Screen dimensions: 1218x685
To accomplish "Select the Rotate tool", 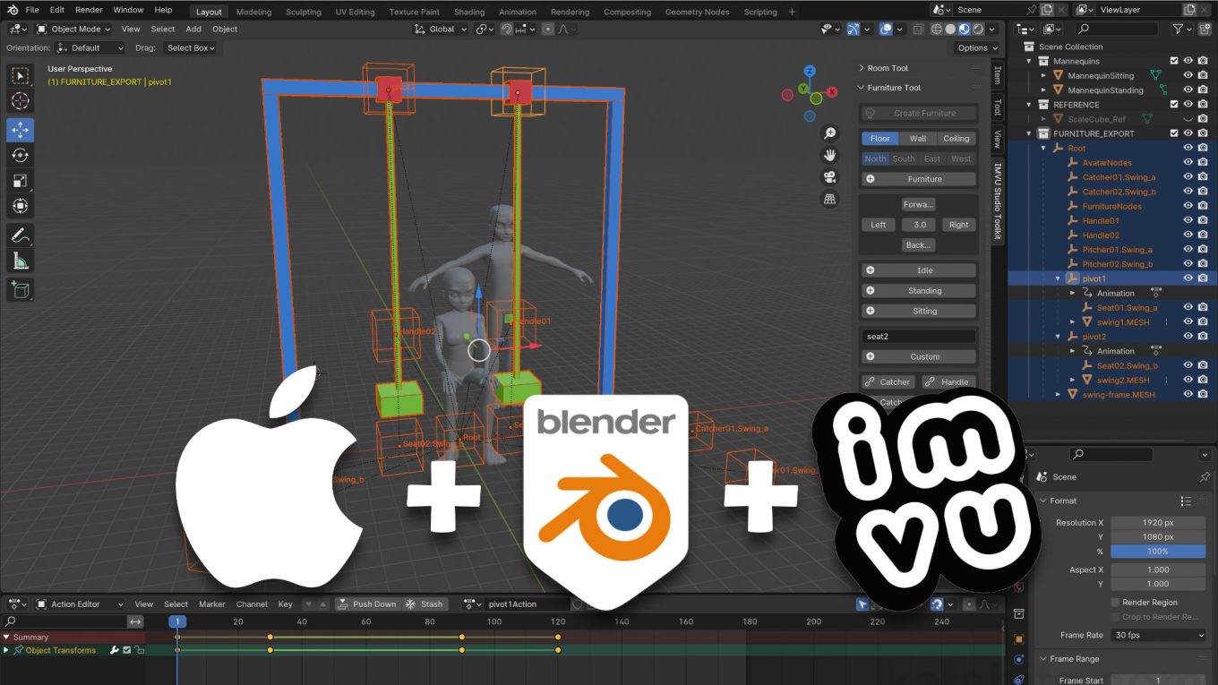I will [x=20, y=156].
